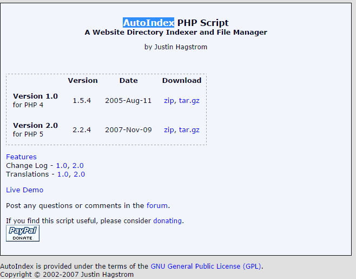Screen dimensions: 356x279
Task: Open Translations for version 1.0
Action: pos(63,174)
